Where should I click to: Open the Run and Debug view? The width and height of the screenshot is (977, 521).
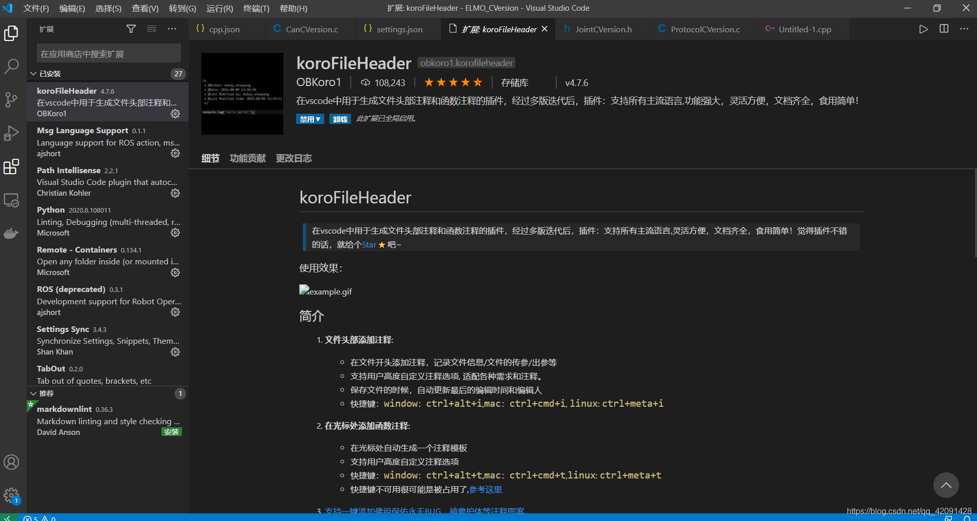(11, 133)
